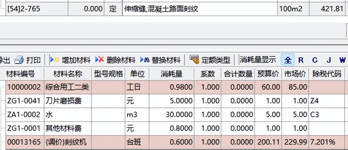Click consumption value 5.0000
348x150 pixels.
pyautogui.click(x=172, y=101)
